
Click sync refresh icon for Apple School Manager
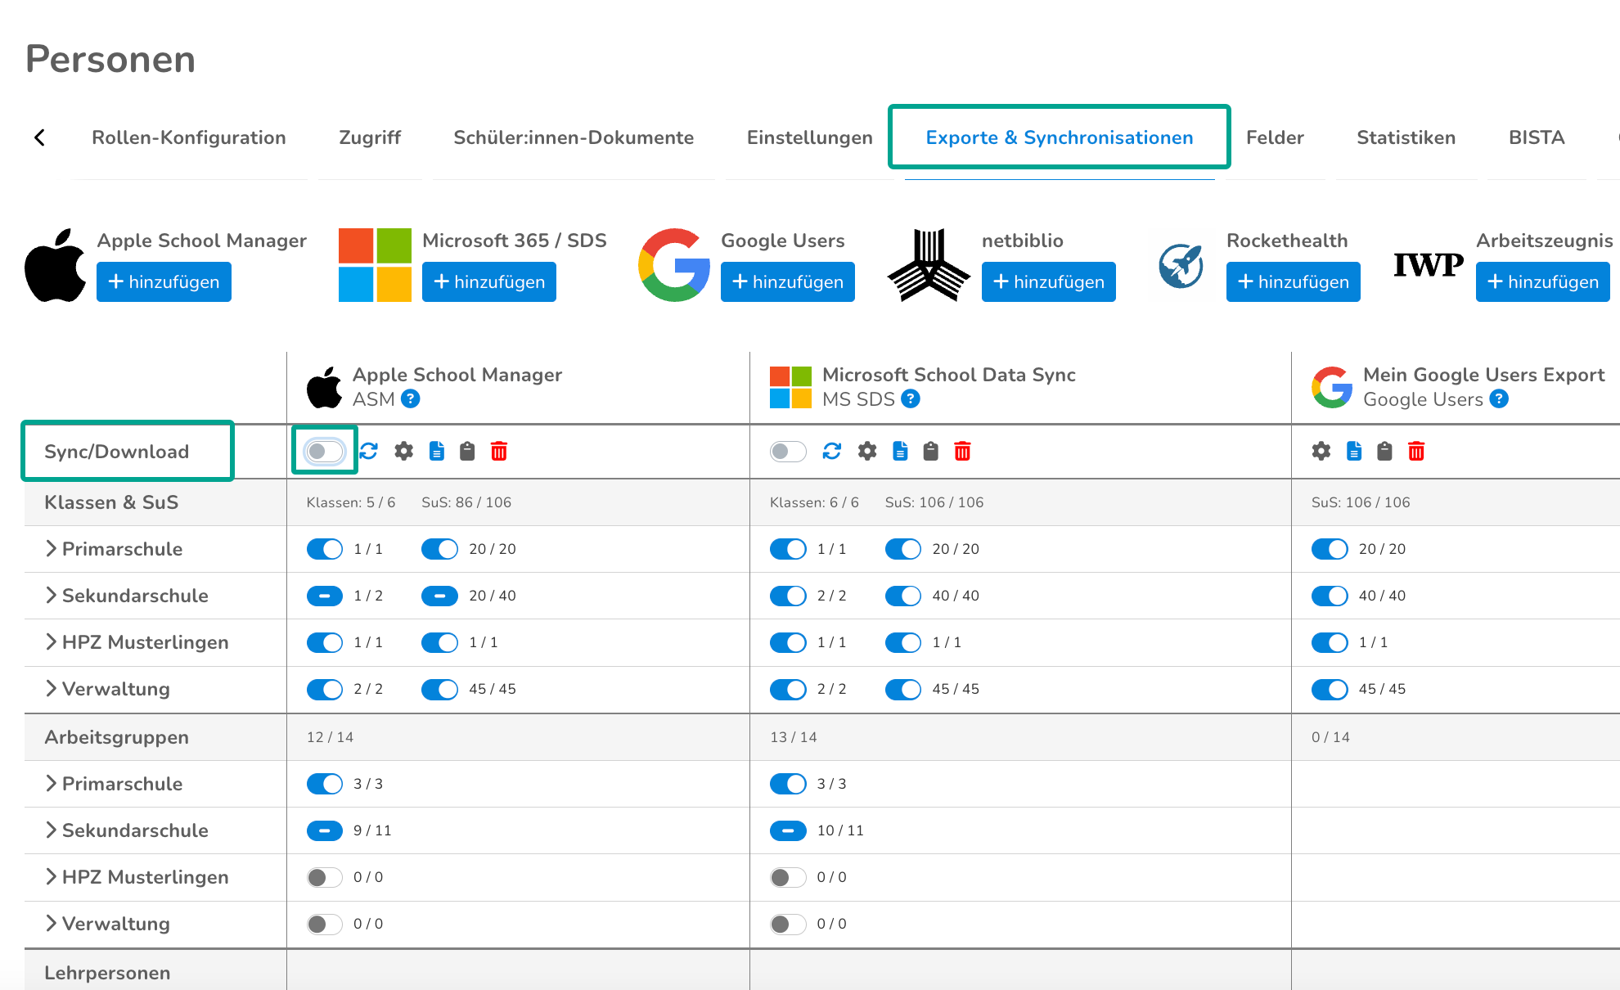[x=369, y=451]
